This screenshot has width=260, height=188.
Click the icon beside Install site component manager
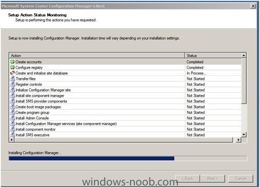tap(12, 95)
